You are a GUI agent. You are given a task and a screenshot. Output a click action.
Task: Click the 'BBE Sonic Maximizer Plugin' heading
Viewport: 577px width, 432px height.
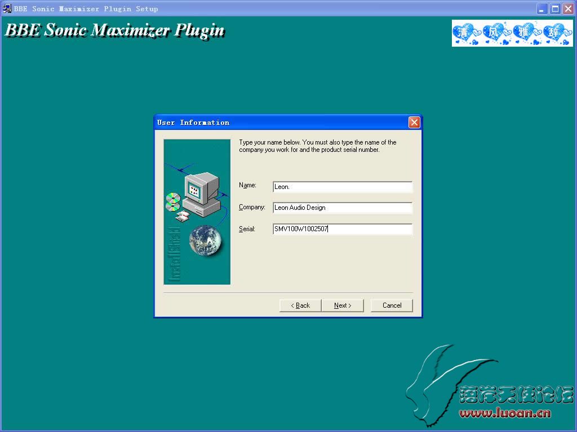(x=115, y=30)
